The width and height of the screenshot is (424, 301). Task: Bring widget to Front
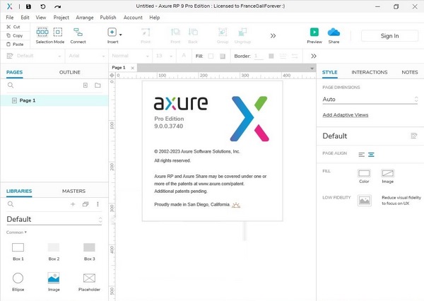tap(175, 35)
